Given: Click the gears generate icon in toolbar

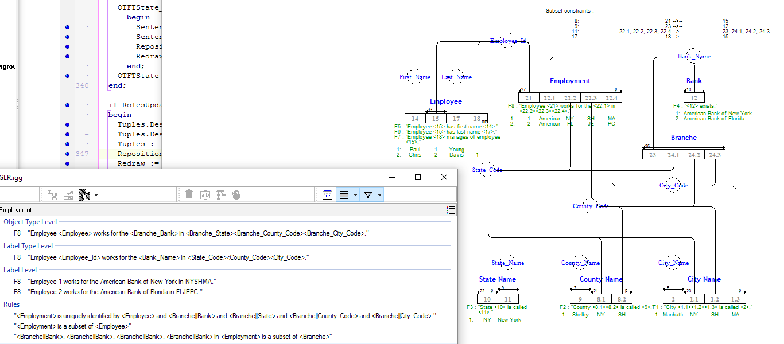Looking at the screenshot, I should pos(84,195).
